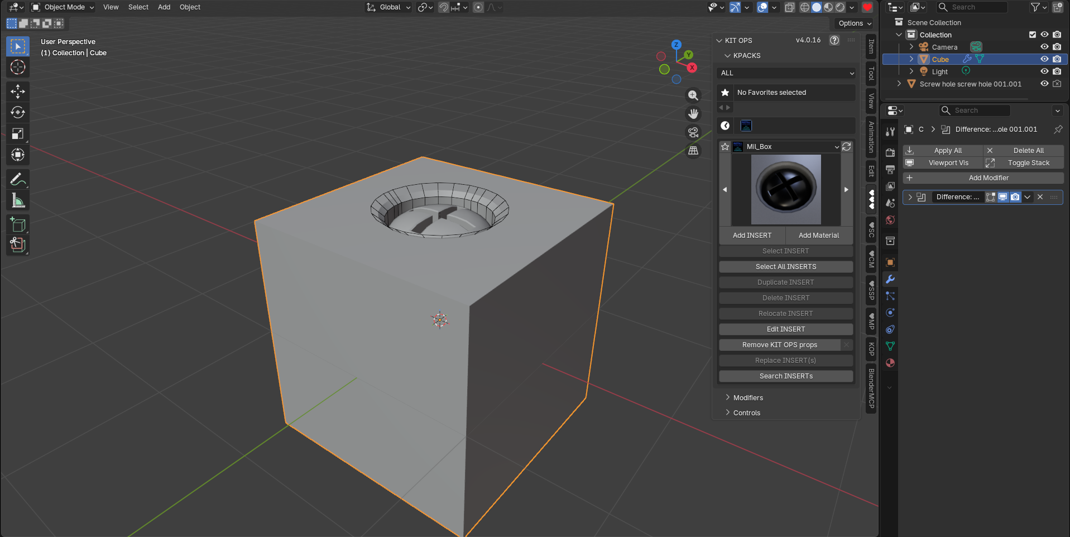This screenshot has width=1070, height=537.
Task: Open Global transform orientation dropdown
Action: pos(388,7)
